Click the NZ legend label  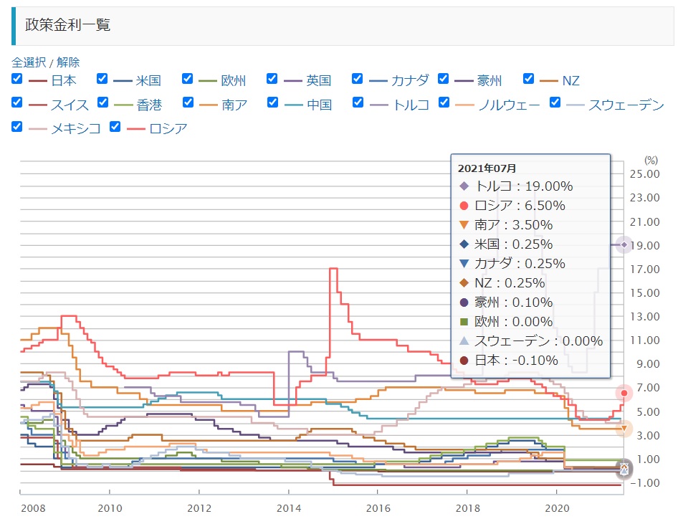tap(570, 80)
